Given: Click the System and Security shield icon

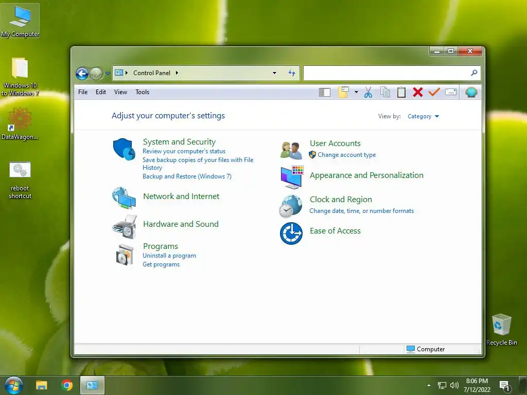Looking at the screenshot, I should point(124,149).
